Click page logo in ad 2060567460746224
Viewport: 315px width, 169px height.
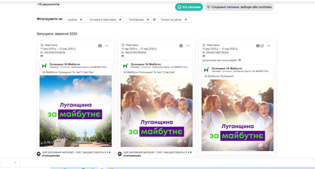point(206,70)
